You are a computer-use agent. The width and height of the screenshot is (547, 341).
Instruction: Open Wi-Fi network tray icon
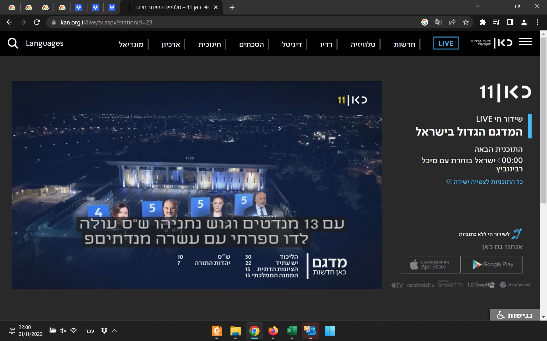pos(74,331)
